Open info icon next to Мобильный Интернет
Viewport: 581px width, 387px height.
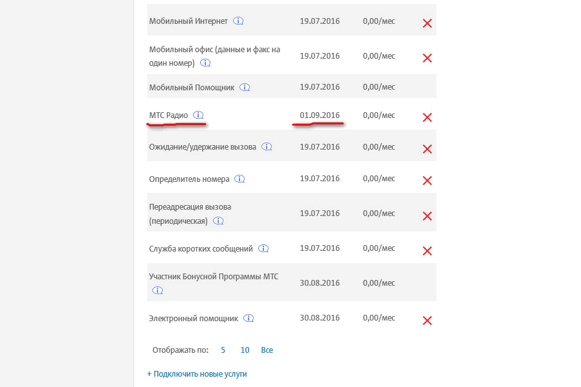[x=239, y=21]
